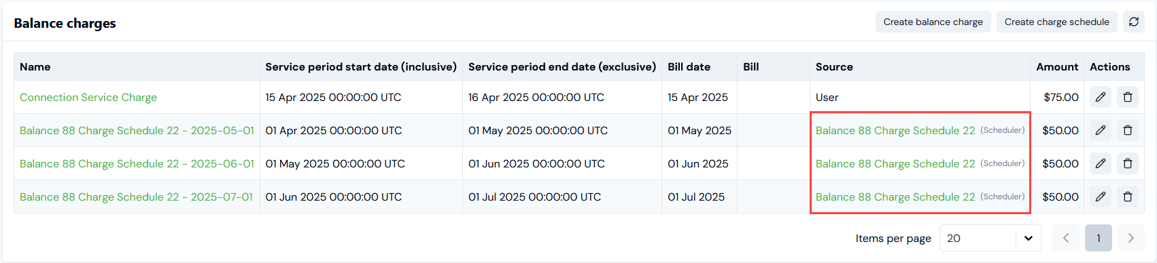Image resolution: width=1157 pixels, height=263 pixels.
Task: Click the Bill date column header
Action: 689,66
